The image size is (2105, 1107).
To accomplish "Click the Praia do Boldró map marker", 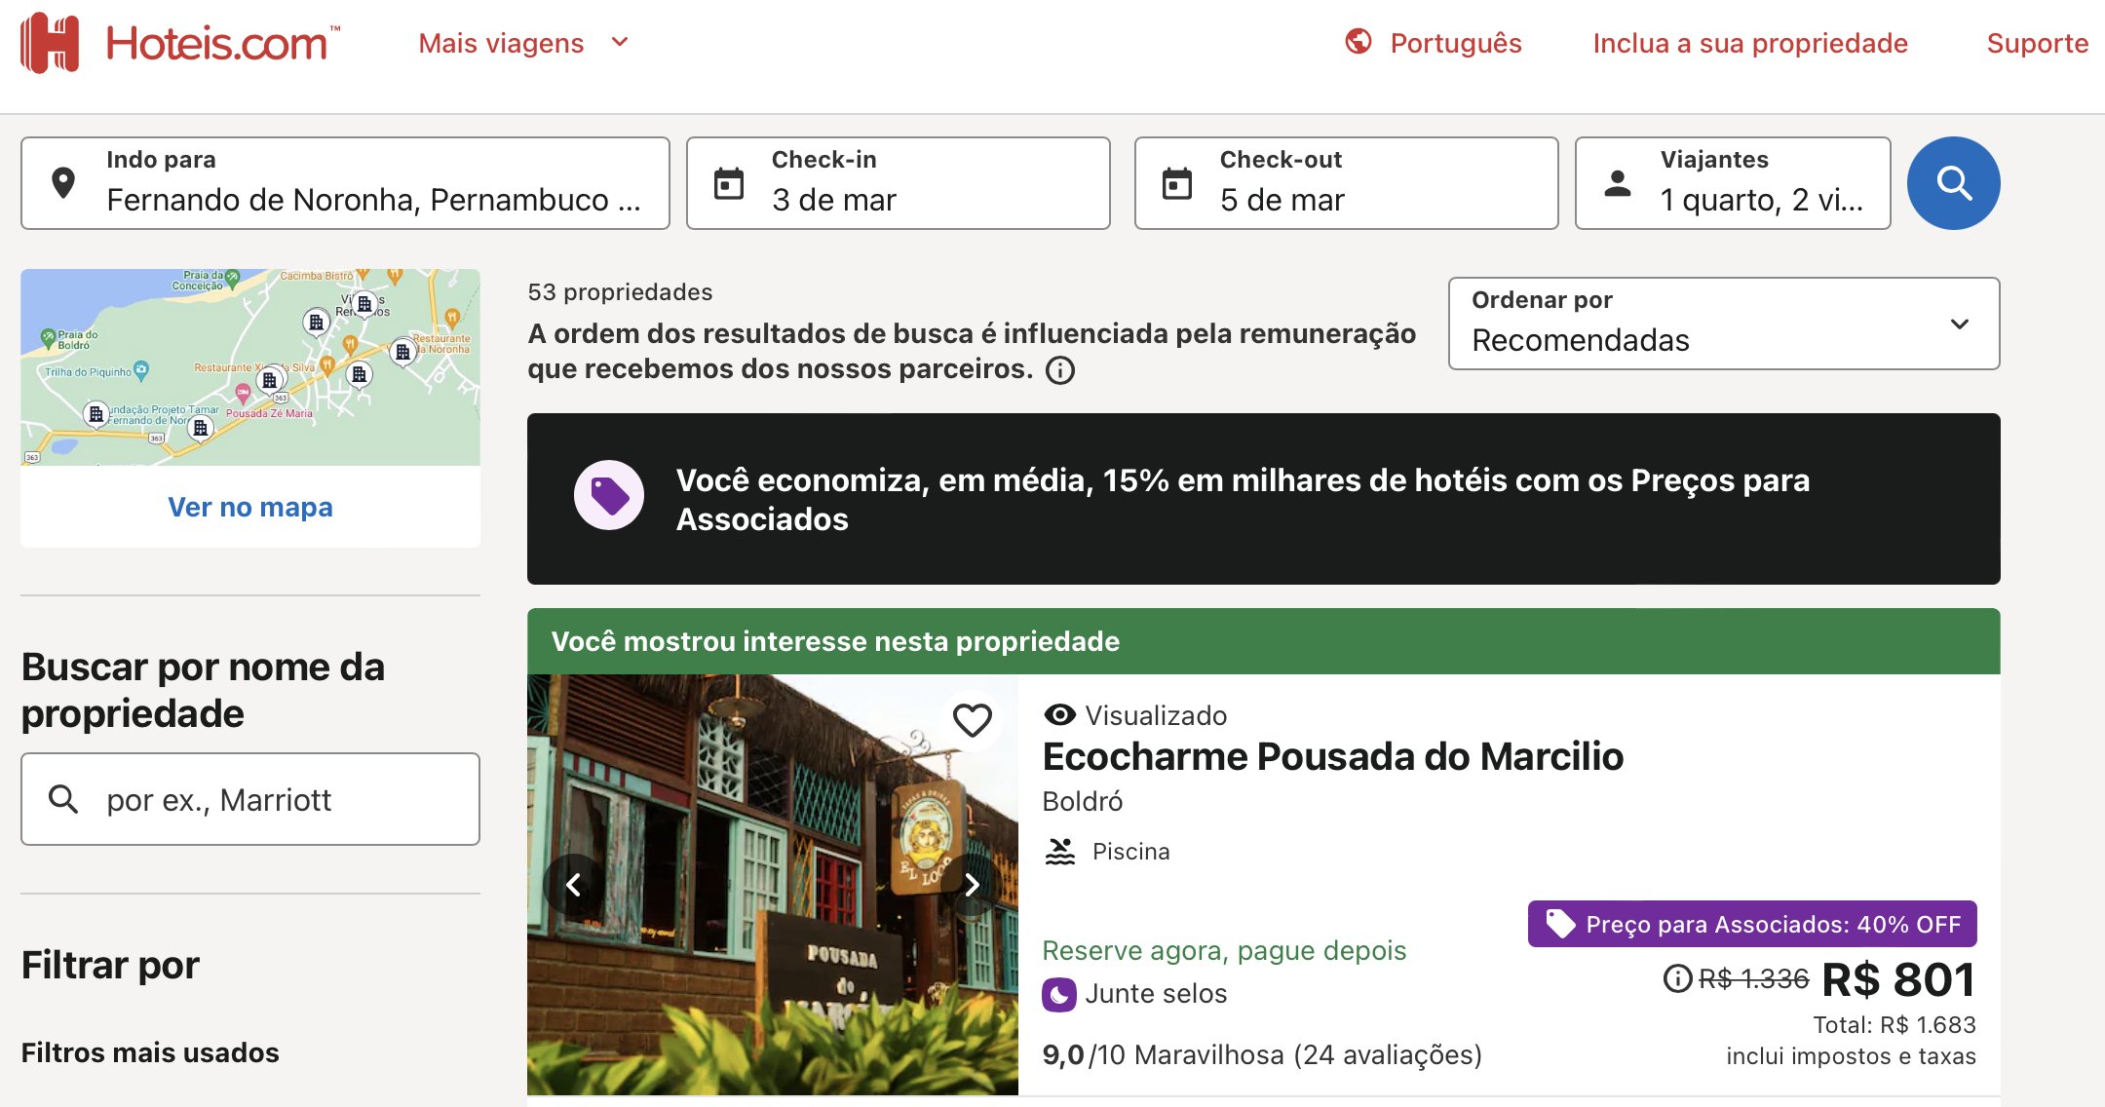I will click(x=49, y=338).
